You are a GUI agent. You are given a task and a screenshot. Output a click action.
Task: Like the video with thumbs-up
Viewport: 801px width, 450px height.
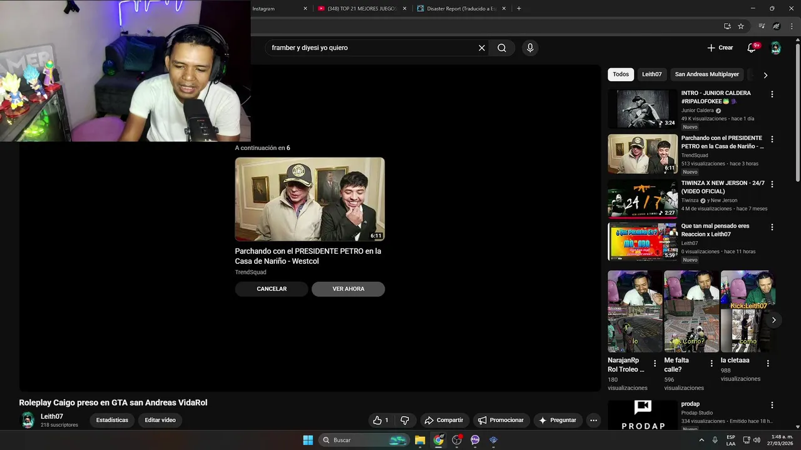[380, 420]
